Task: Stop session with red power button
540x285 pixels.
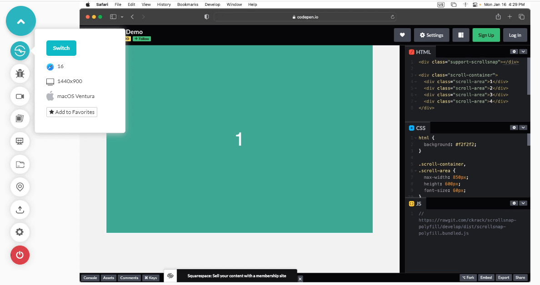Action: pos(20,255)
